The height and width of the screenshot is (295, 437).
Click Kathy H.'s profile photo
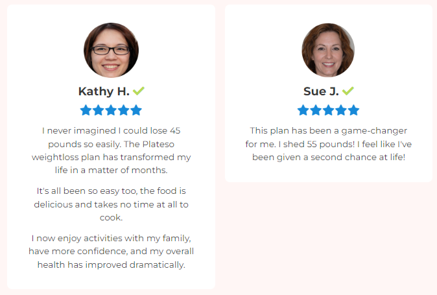point(112,50)
